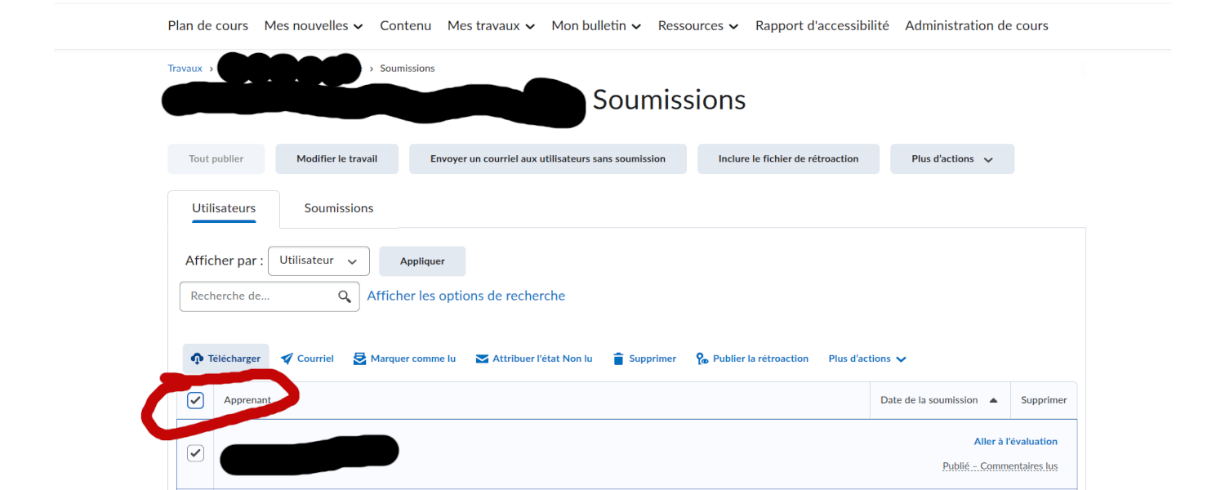Click the Supprimer trash can icon

618,359
